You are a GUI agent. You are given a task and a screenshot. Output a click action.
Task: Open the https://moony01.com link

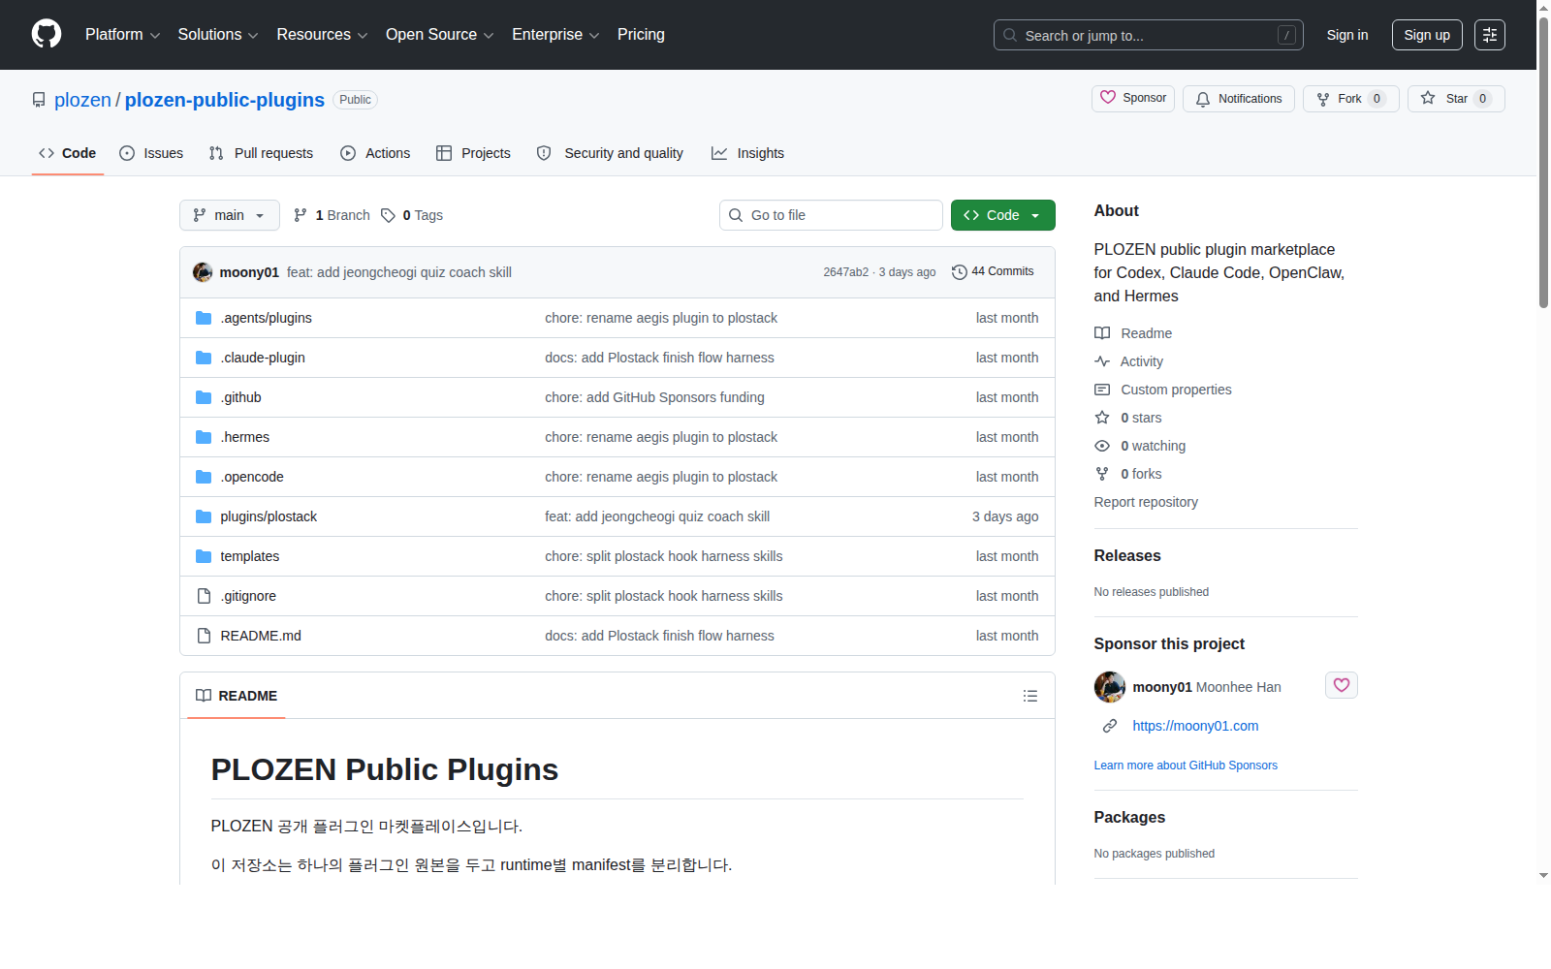1195,726
